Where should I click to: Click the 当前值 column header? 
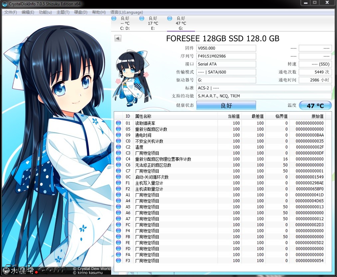tap(230, 116)
